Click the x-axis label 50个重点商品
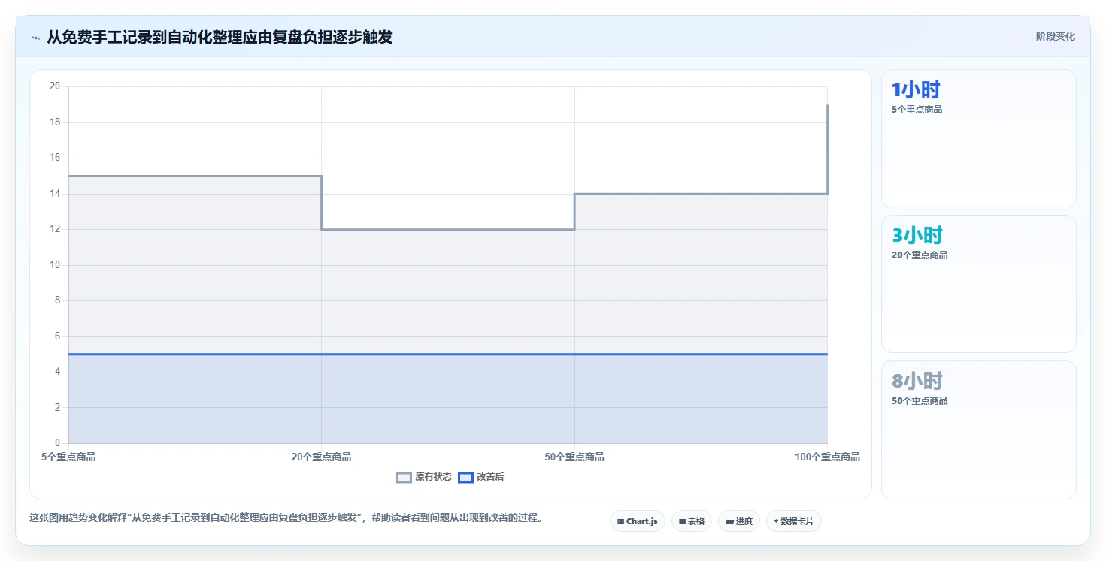The width and height of the screenshot is (1106, 561). [x=574, y=457]
